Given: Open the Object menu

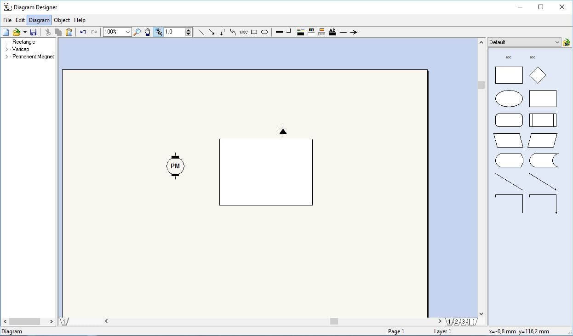Looking at the screenshot, I should tap(62, 20).
